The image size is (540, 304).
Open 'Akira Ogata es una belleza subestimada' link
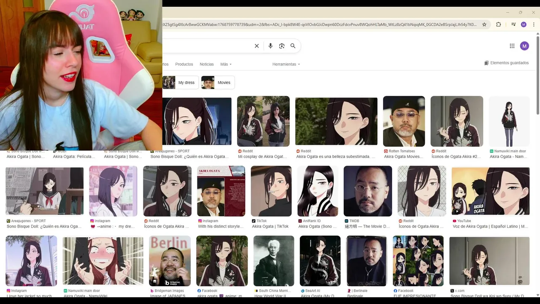coord(335,157)
